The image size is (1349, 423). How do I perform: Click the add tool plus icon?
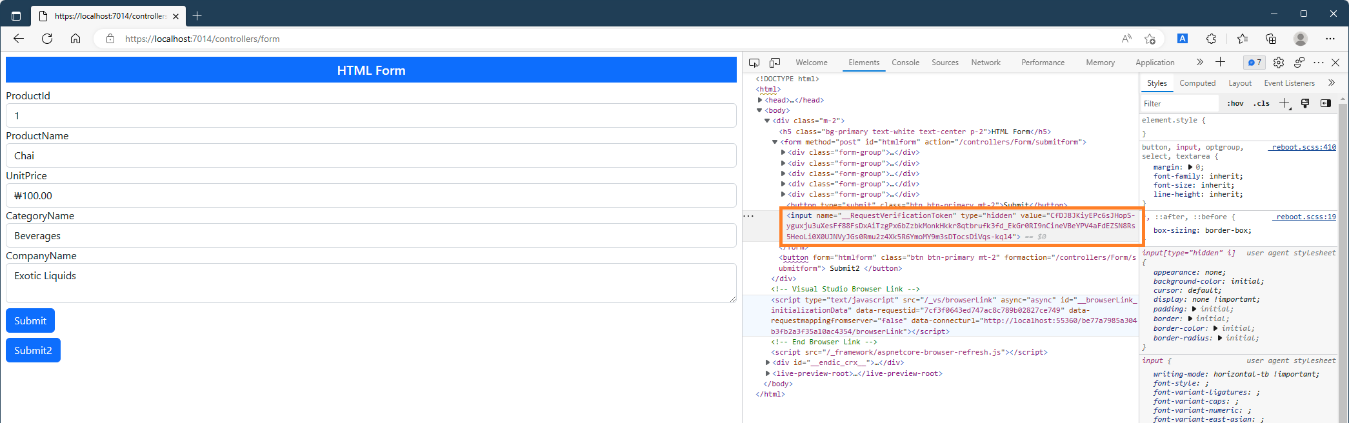tap(1220, 62)
